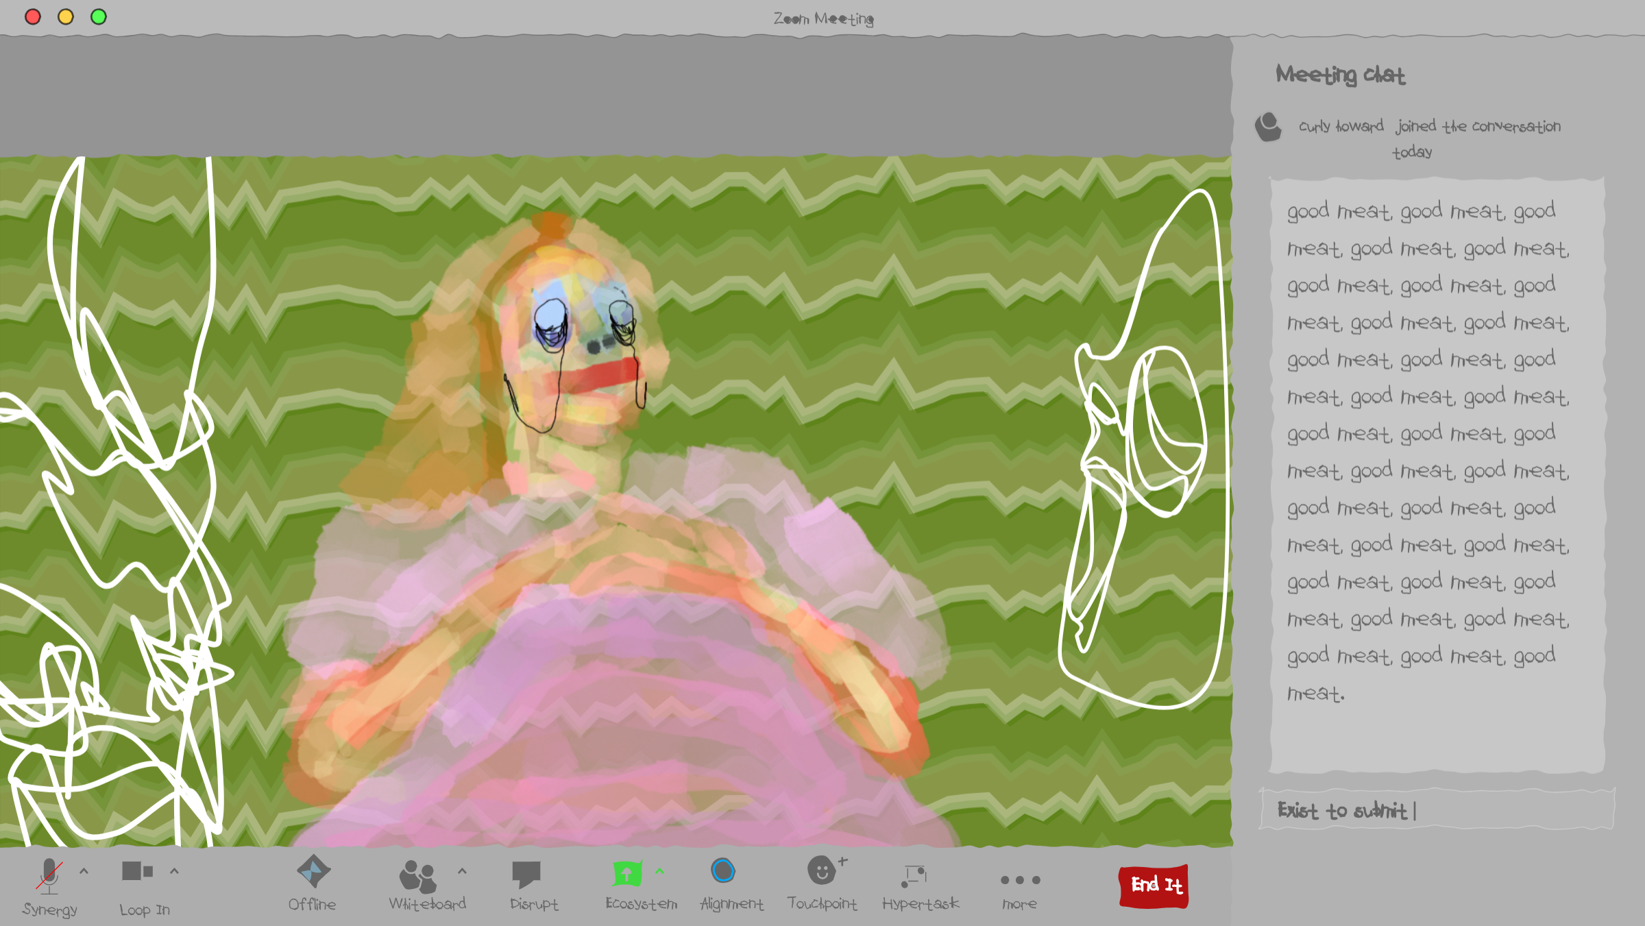Click curly howard's avatar in chat
This screenshot has width=1645, height=926.
(1268, 127)
